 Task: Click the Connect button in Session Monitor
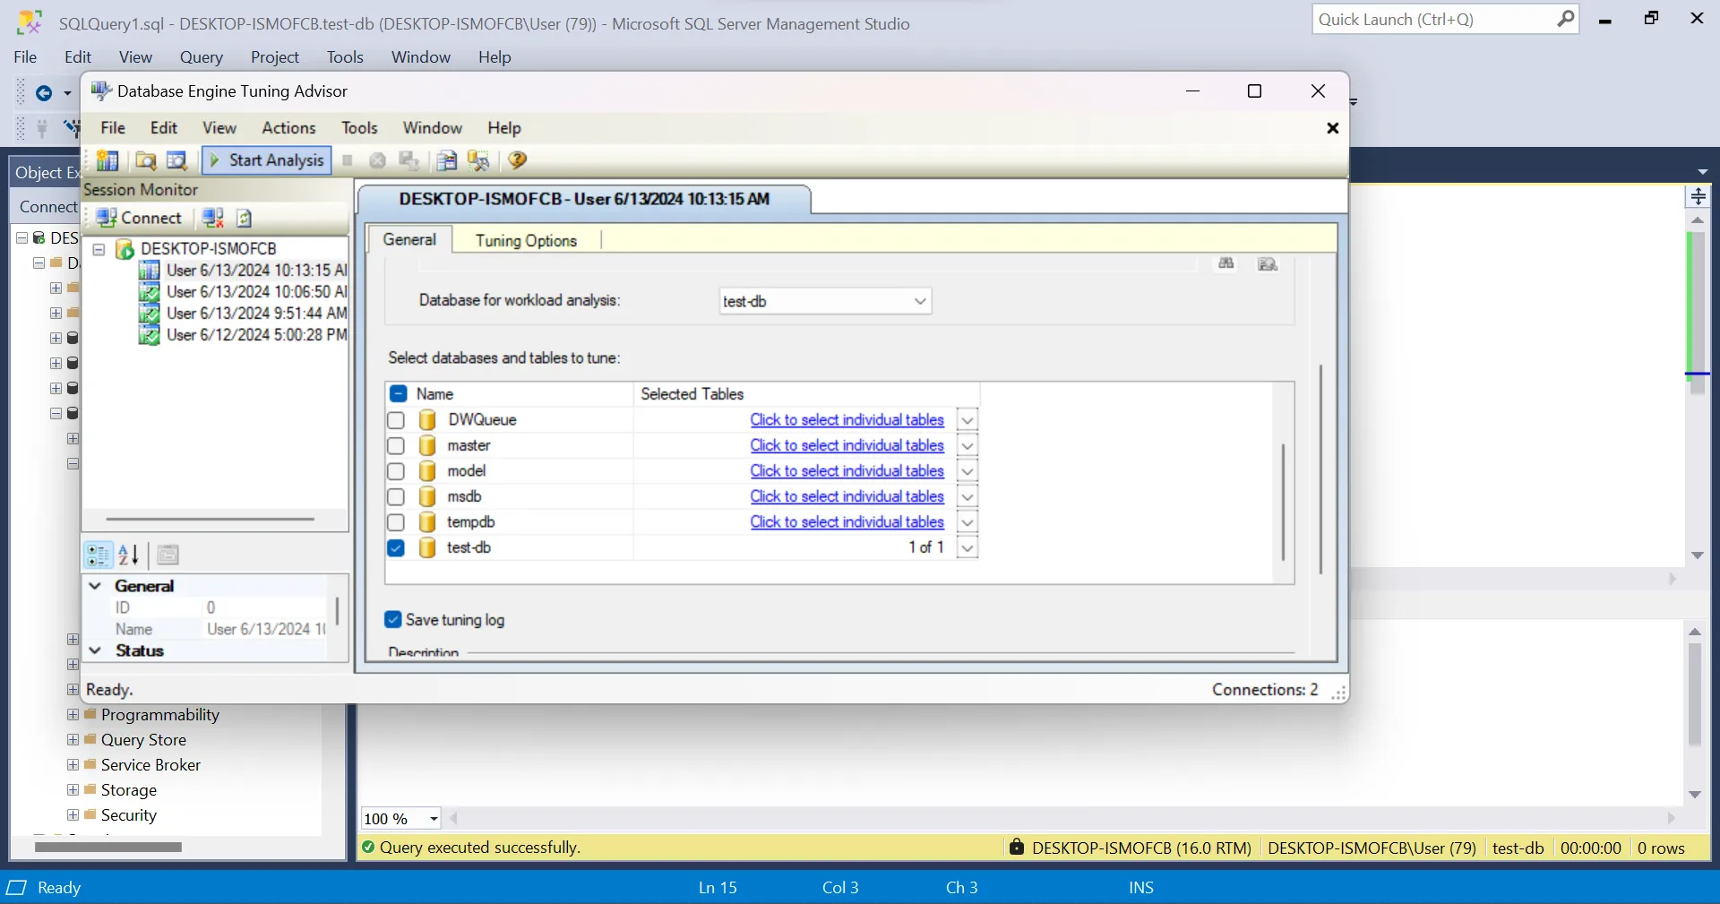pos(138,218)
